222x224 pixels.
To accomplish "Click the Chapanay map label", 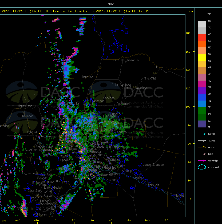I will tap(104, 142).
